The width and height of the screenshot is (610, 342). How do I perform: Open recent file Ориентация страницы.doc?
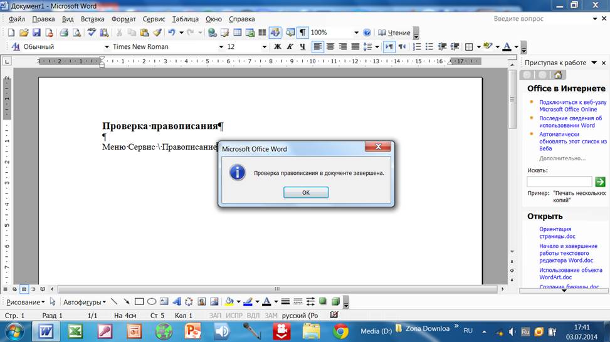point(557,232)
